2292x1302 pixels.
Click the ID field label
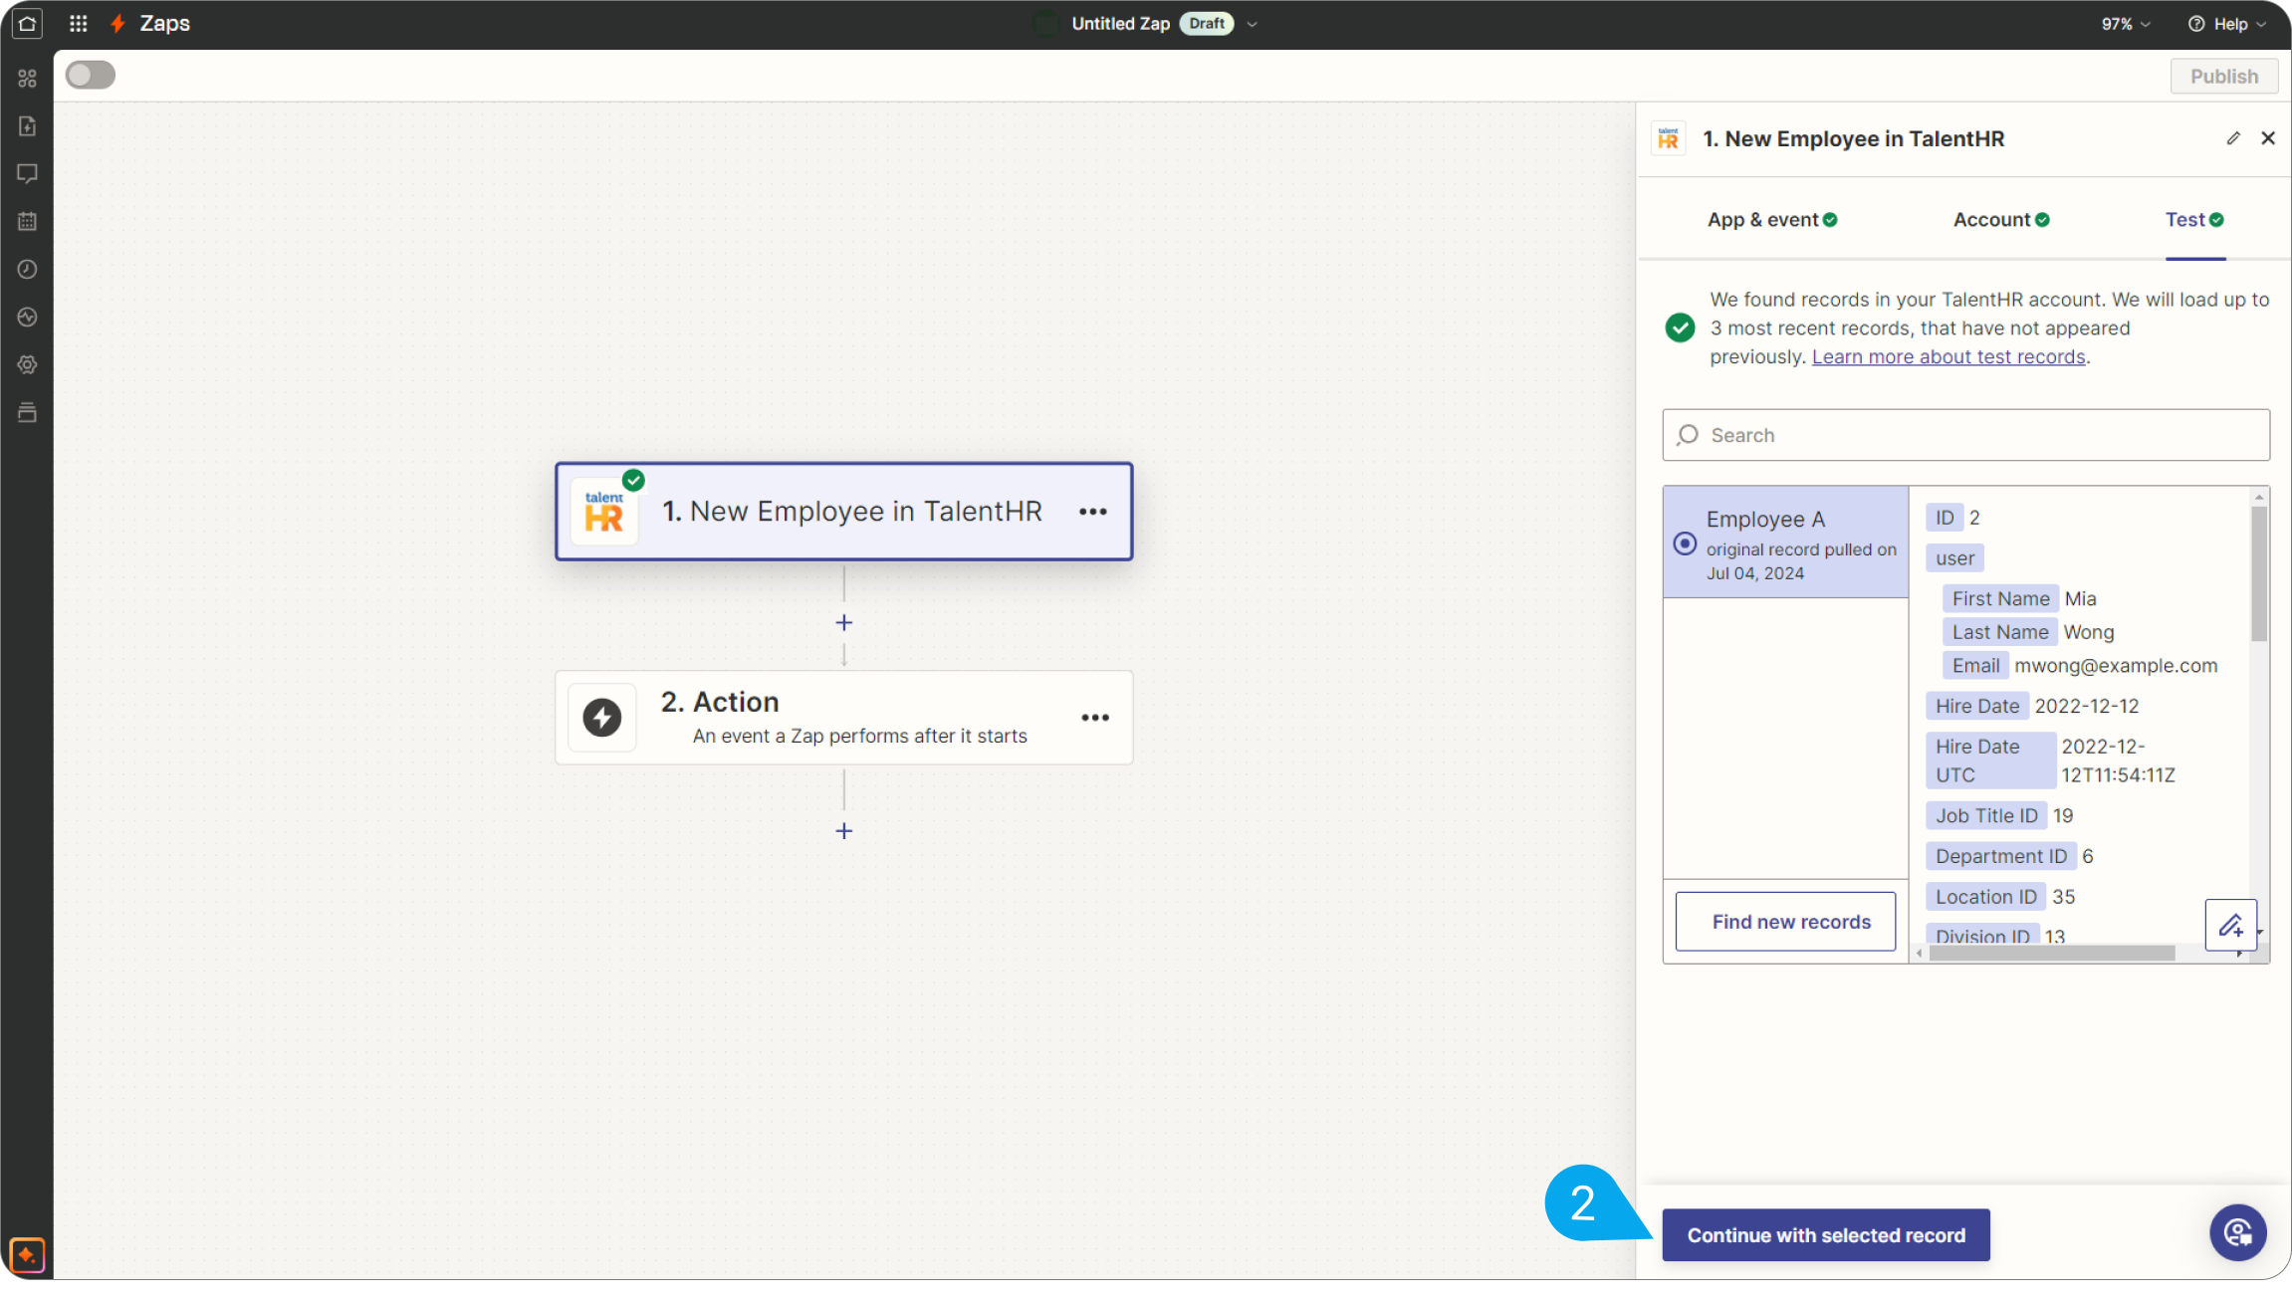pyautogui.click(x=1944, y=518)
